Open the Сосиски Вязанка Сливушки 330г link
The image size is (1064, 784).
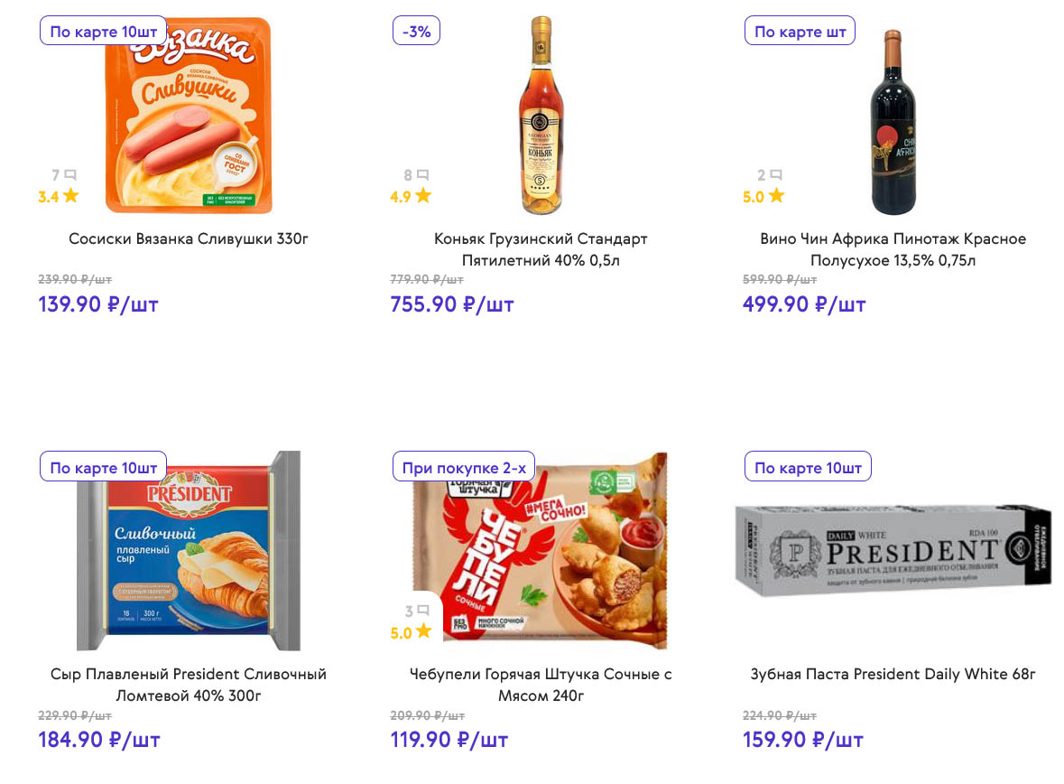[189, 239]
